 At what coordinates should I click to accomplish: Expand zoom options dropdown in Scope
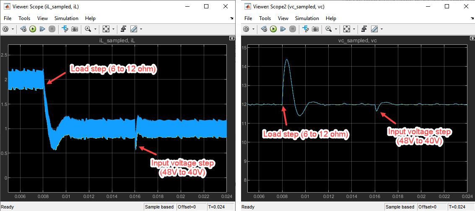[96, 29]
